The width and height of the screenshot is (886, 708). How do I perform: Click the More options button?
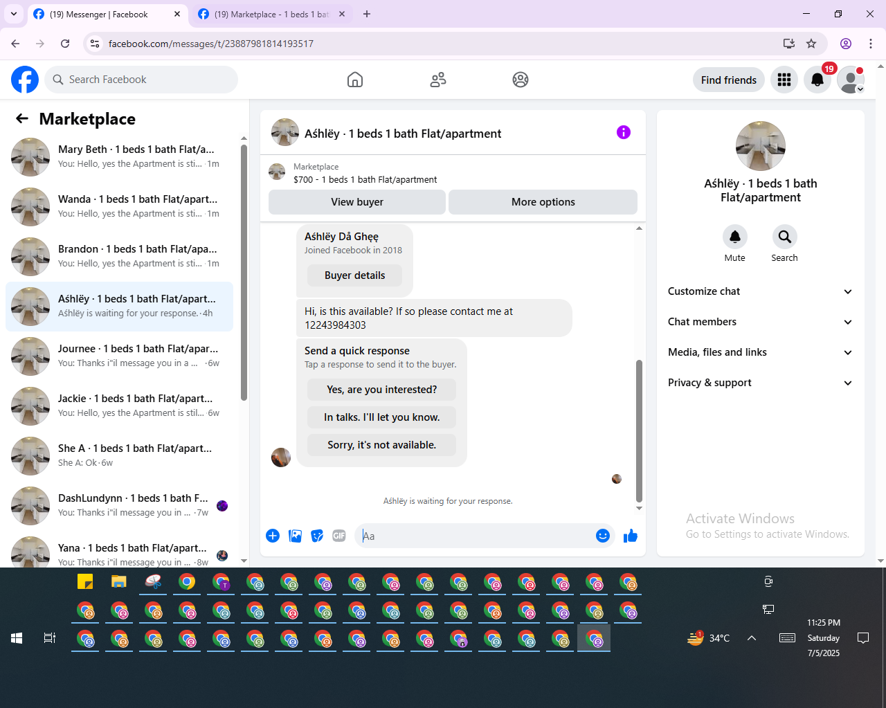543,202
